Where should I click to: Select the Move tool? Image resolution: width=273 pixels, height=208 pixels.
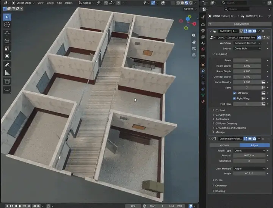click(7, 33)
